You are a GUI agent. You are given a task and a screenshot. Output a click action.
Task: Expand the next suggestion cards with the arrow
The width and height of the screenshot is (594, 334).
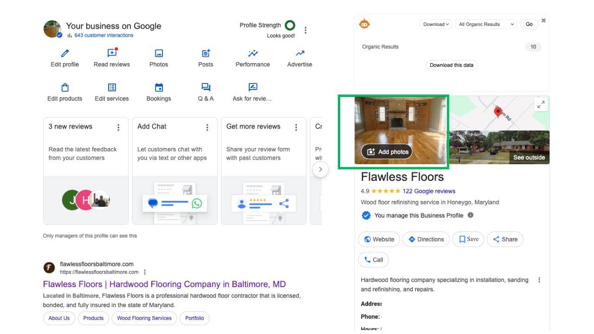coord(321,169)
